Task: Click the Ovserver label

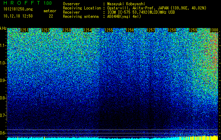Action: coord(71,4)
